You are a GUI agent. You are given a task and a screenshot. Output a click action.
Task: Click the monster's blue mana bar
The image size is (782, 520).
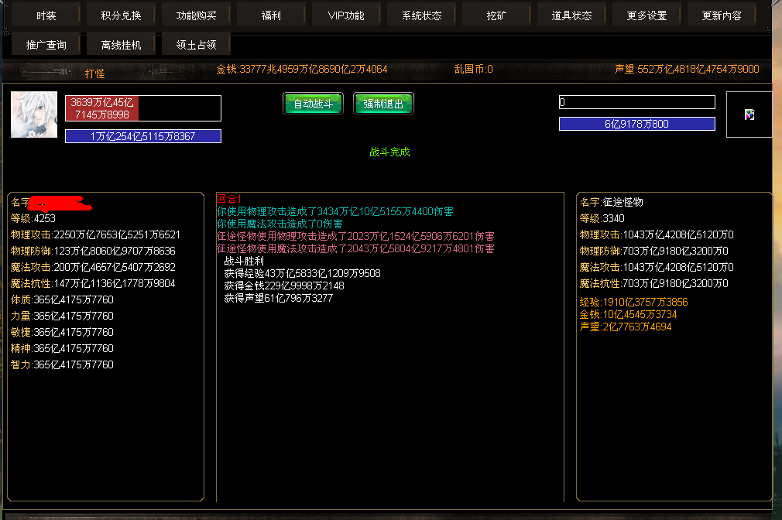[636, 124]
